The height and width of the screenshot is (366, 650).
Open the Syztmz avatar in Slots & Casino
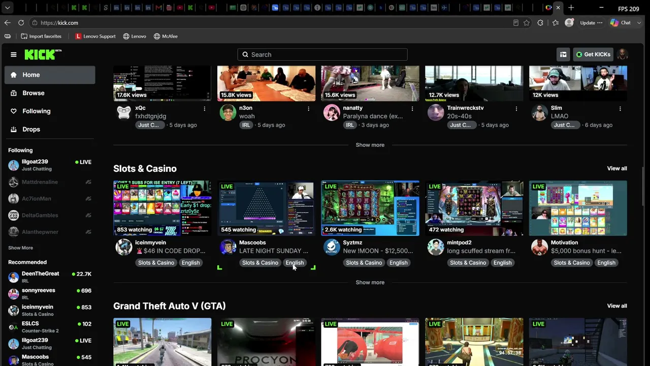pos(332,247)
